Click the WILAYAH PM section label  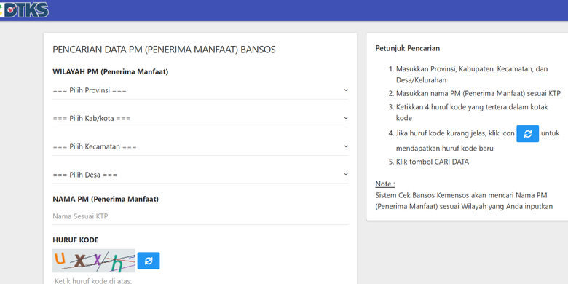(x=111, y=72)
